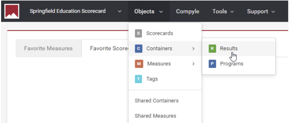Select Shared Measures from the menu

tap(155, 116)
